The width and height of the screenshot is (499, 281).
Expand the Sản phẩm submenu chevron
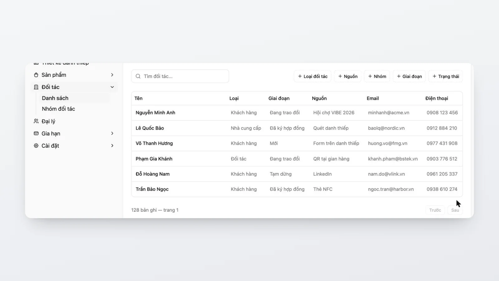point(112,75)
